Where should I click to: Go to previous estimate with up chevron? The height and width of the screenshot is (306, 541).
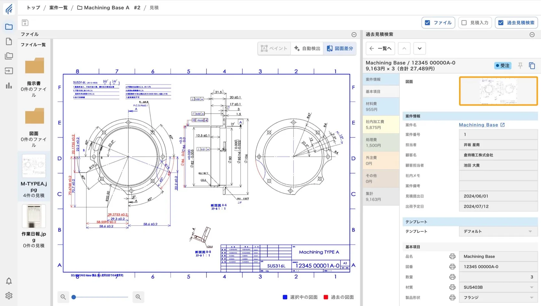click(404, 49)
